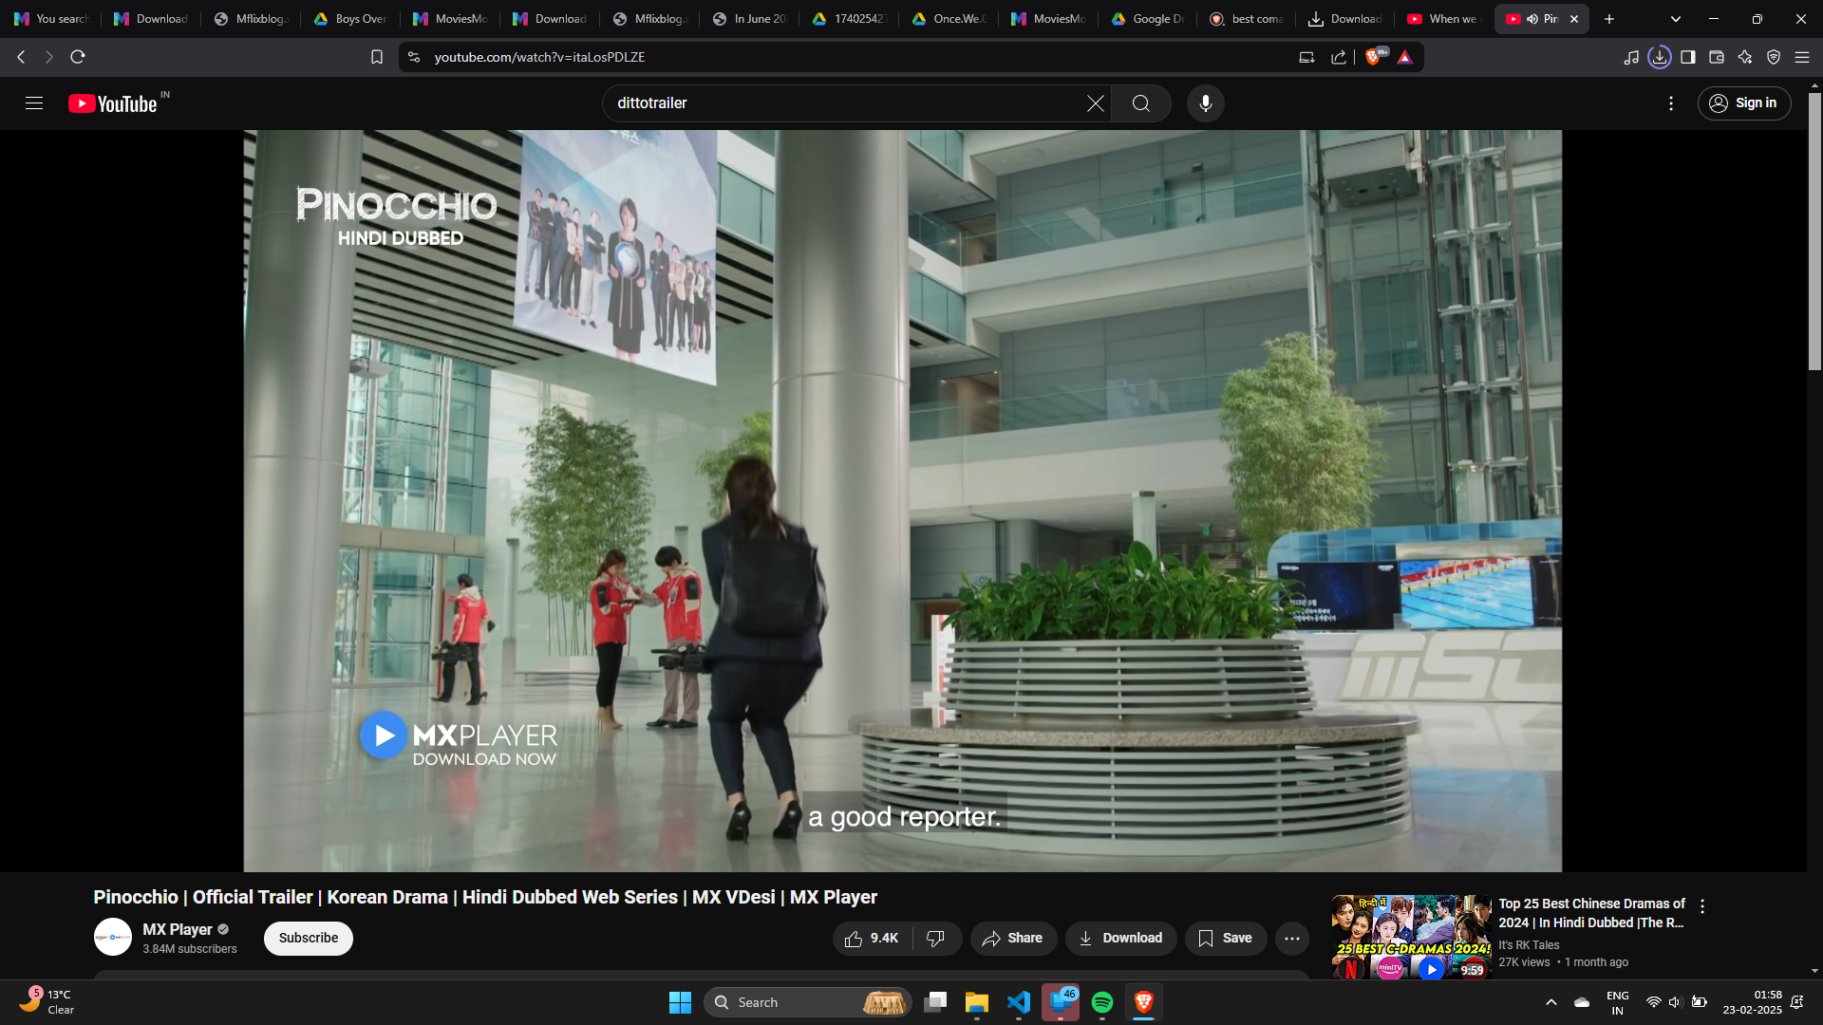Open Leo AI sparkle icon

point(1745,57)
